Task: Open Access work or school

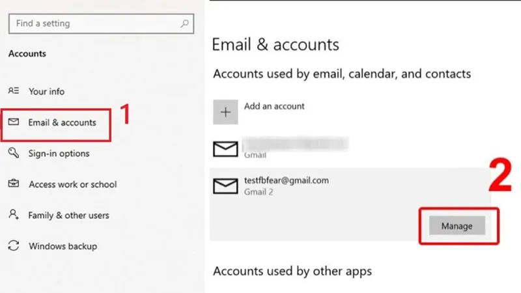Action: click(x=73, y=184)
